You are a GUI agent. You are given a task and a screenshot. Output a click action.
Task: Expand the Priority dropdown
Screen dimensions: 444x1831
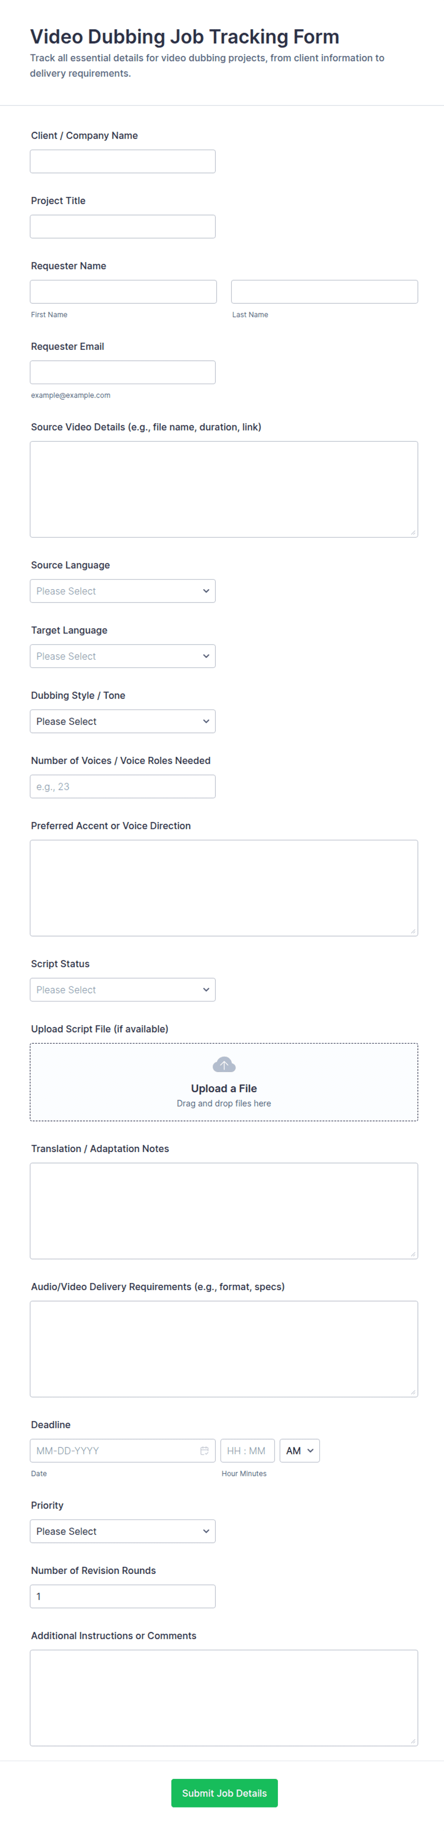click(x=122, y=1531)
